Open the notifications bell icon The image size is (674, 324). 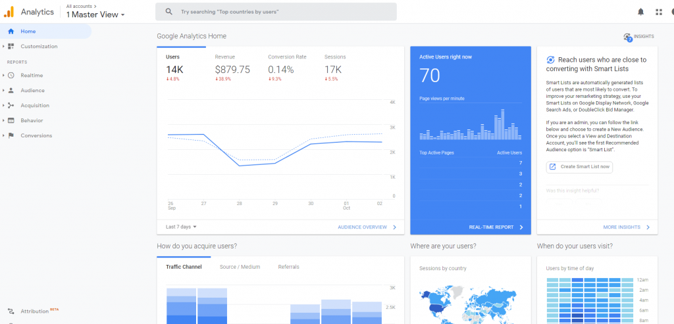[x=641, y=12]
